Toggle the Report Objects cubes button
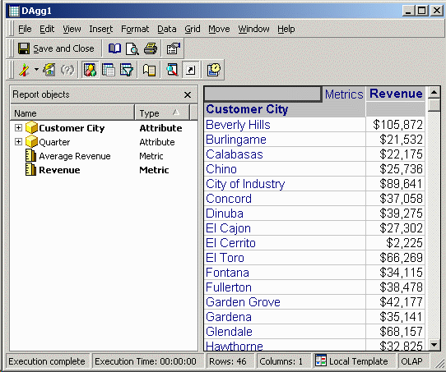 click(x=90, y=70)
